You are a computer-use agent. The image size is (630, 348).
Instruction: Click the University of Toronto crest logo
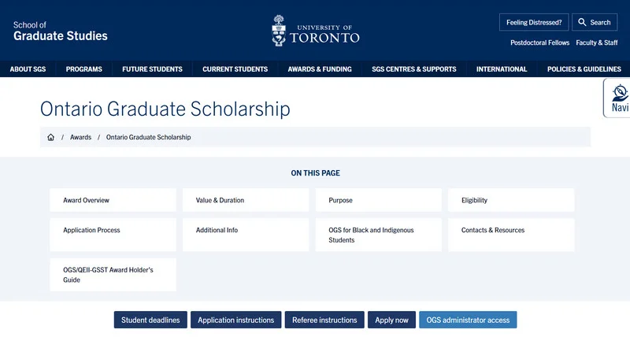click(316, 31)
